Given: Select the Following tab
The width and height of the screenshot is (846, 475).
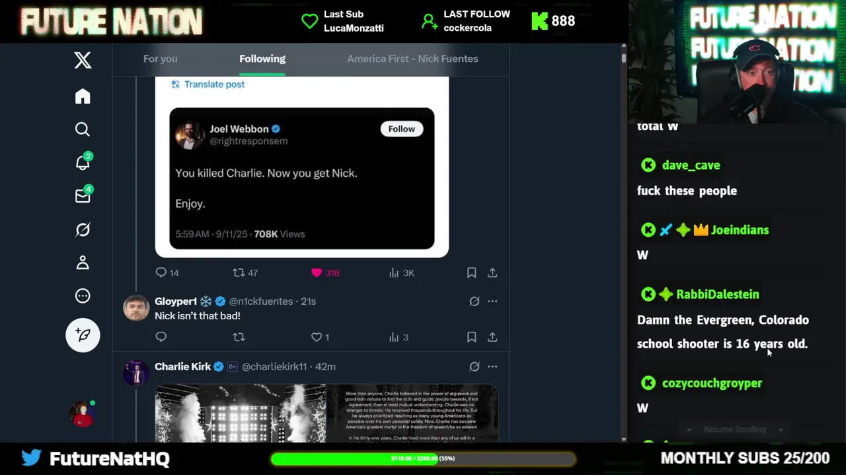Looking at the screenshot, I should (x=262, y=59).
